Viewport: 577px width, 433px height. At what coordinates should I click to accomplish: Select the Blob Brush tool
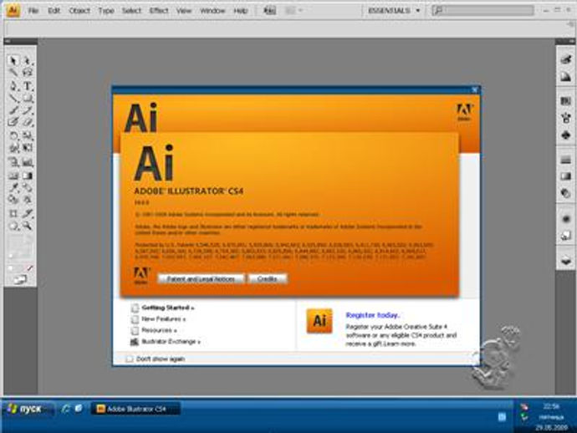point(13,122)
